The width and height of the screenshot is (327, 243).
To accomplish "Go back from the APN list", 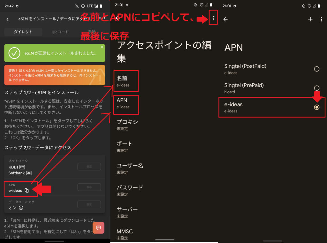I will tap(225, 19).
